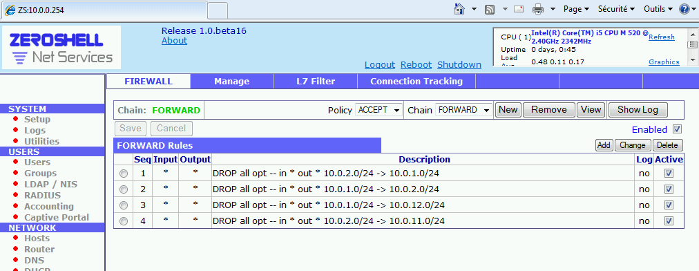Open the Logs sidebar item
Screen dimensions: 699x271
tap(35, 131)
